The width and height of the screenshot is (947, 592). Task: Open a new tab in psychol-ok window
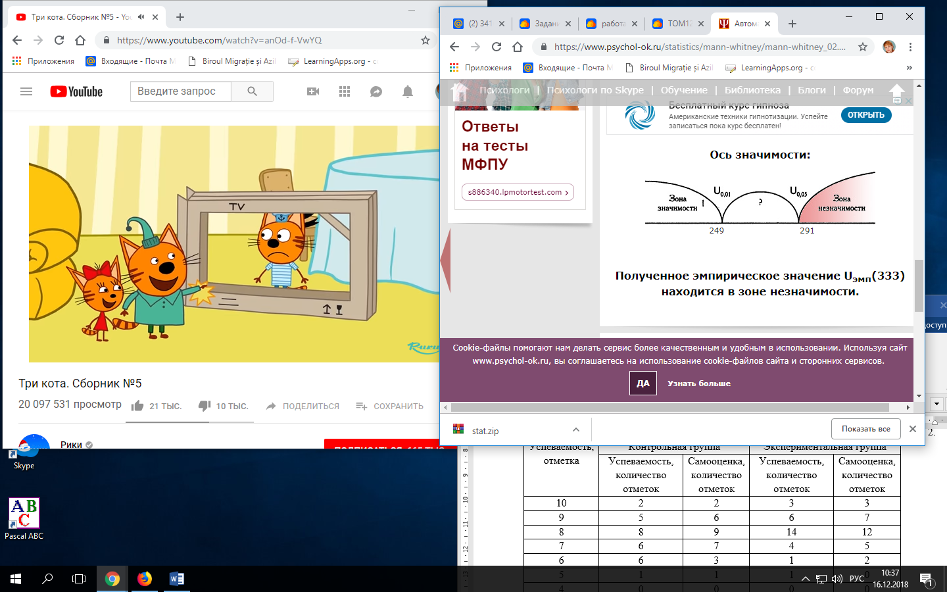[x=792, y=24]
